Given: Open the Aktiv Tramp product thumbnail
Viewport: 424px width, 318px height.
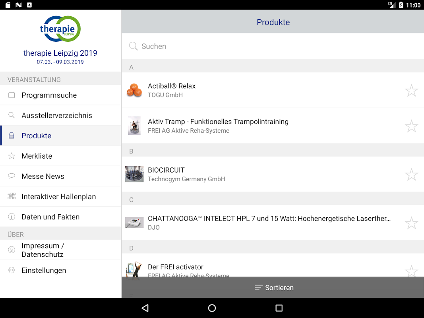Looking at the screenshot, I should [x=134, y=126].
